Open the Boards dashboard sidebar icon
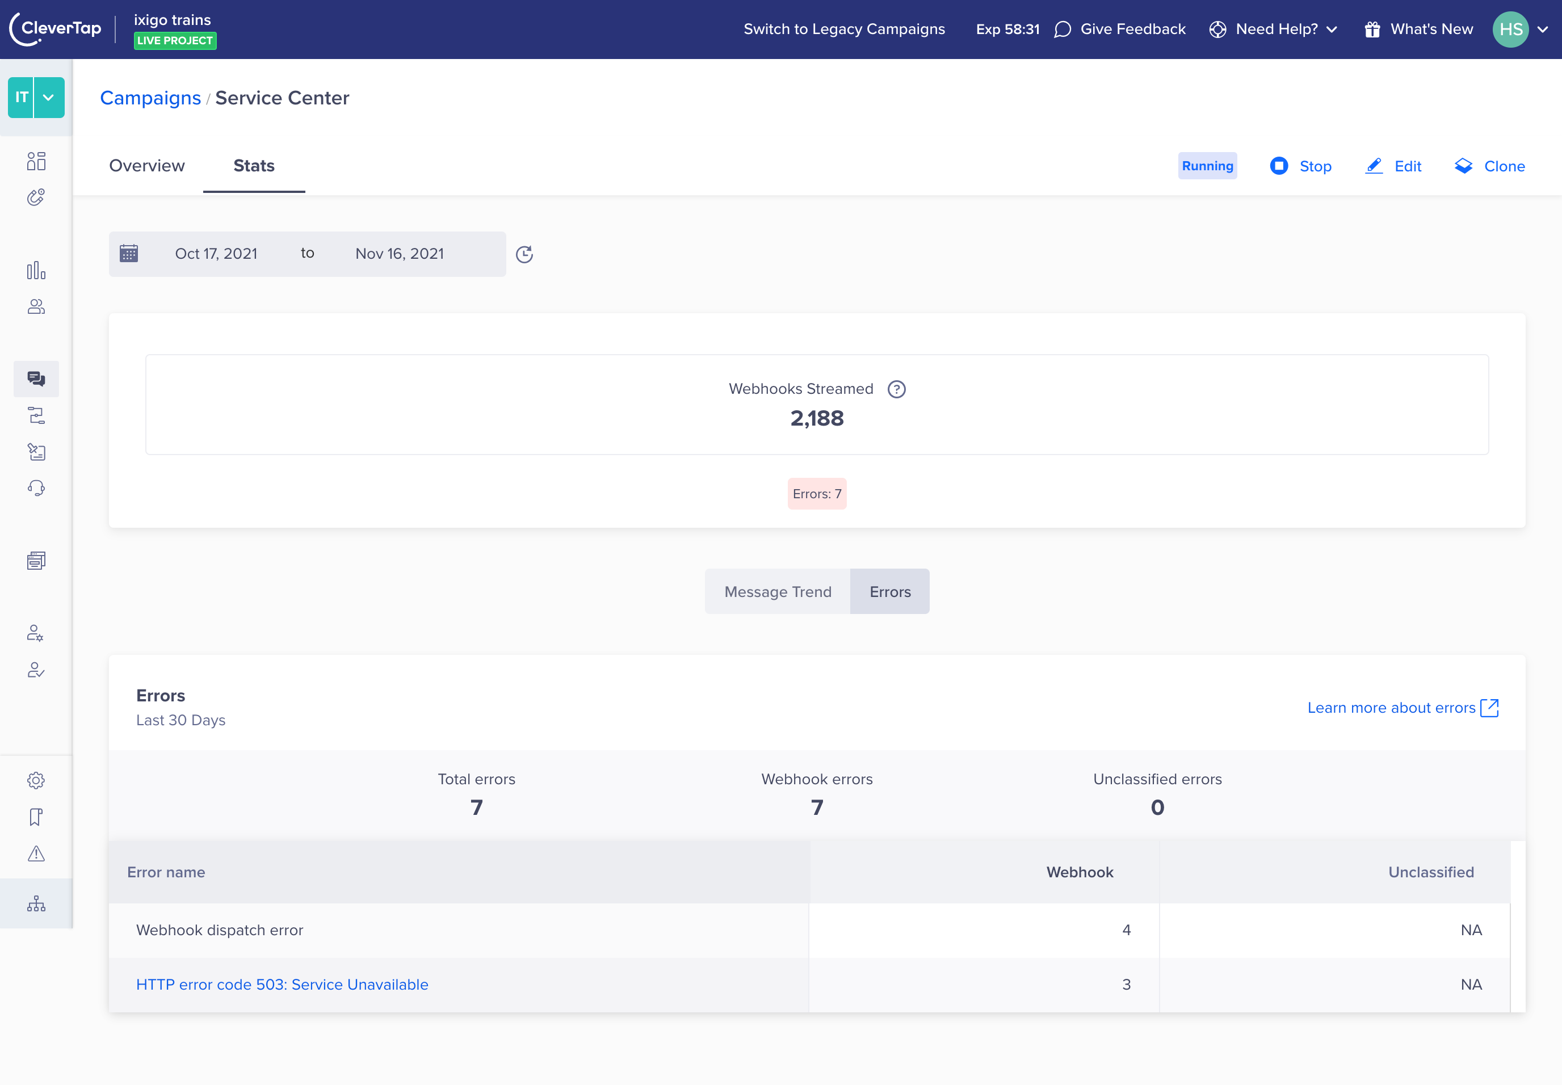Viewport: 1562px width, 1085px height. pyautogui.click(x=36, y=161)
